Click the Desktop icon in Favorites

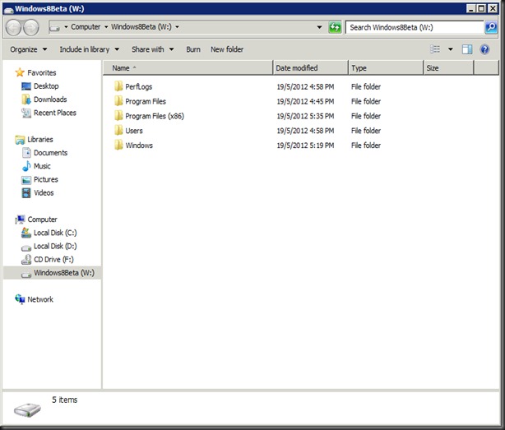pyautogui.click(x=26, y=86)
